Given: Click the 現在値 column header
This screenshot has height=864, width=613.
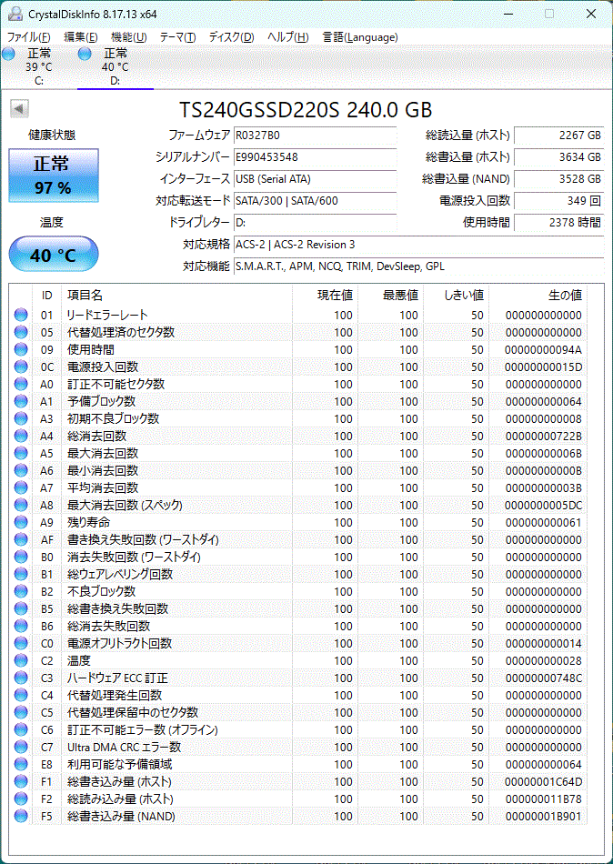Looking at the screenshot, I should pyautogui.click(x=326, y=296).
